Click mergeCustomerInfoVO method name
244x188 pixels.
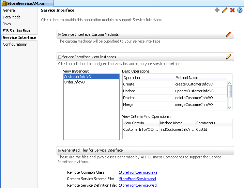(x=194, y=105)
